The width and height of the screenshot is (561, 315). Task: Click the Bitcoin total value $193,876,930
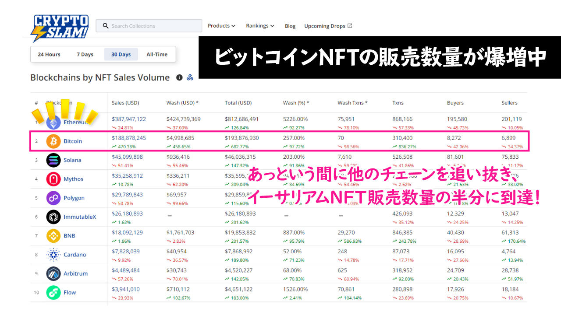242,138
